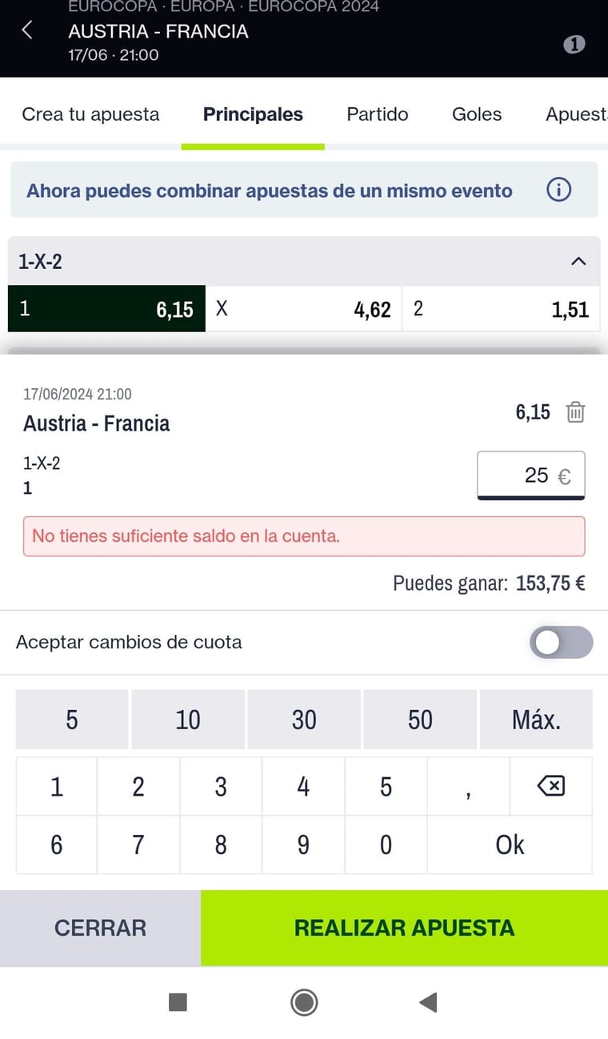Screen dimensions: 608x1039
Task: Tap the Android home circle button
Action: [304, 1001]
